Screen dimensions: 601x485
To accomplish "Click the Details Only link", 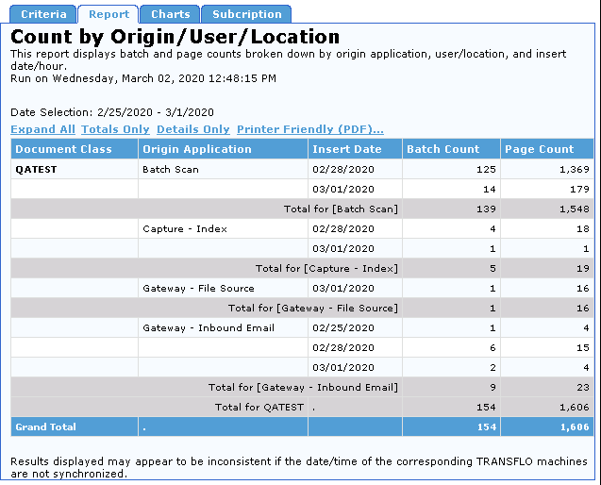I will 192,129.
